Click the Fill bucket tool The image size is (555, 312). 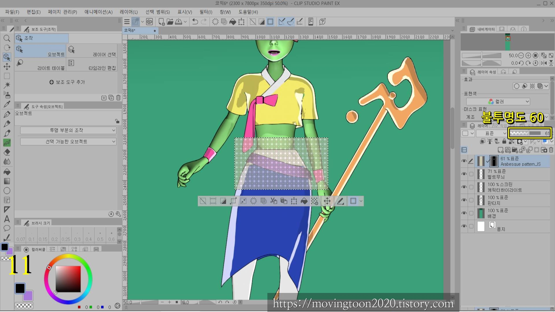click(7, 172)
